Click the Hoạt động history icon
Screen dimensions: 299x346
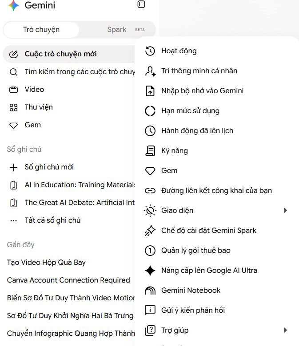click(x=150, y=51)
